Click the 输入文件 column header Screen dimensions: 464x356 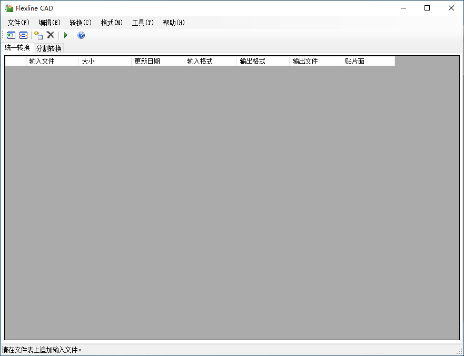coord(52,61)
